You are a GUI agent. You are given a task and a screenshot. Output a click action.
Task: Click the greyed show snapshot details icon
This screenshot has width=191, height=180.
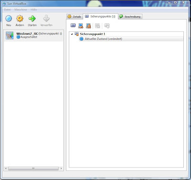pos(106,26)
